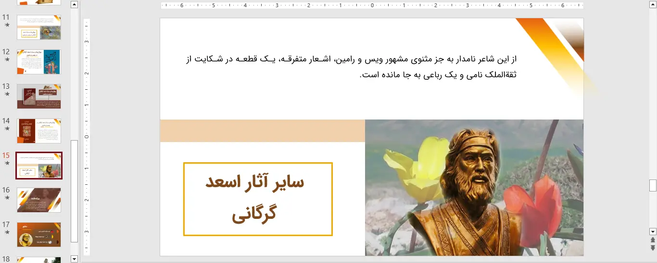Go to Next Slide double-arrow button
Viewport: 657px width, 263px height.
(653, 248)
